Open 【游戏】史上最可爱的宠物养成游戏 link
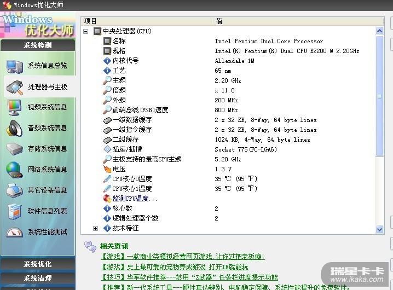Image resolution: width=393 pixels, height=290 pixels. coord(175,267)
